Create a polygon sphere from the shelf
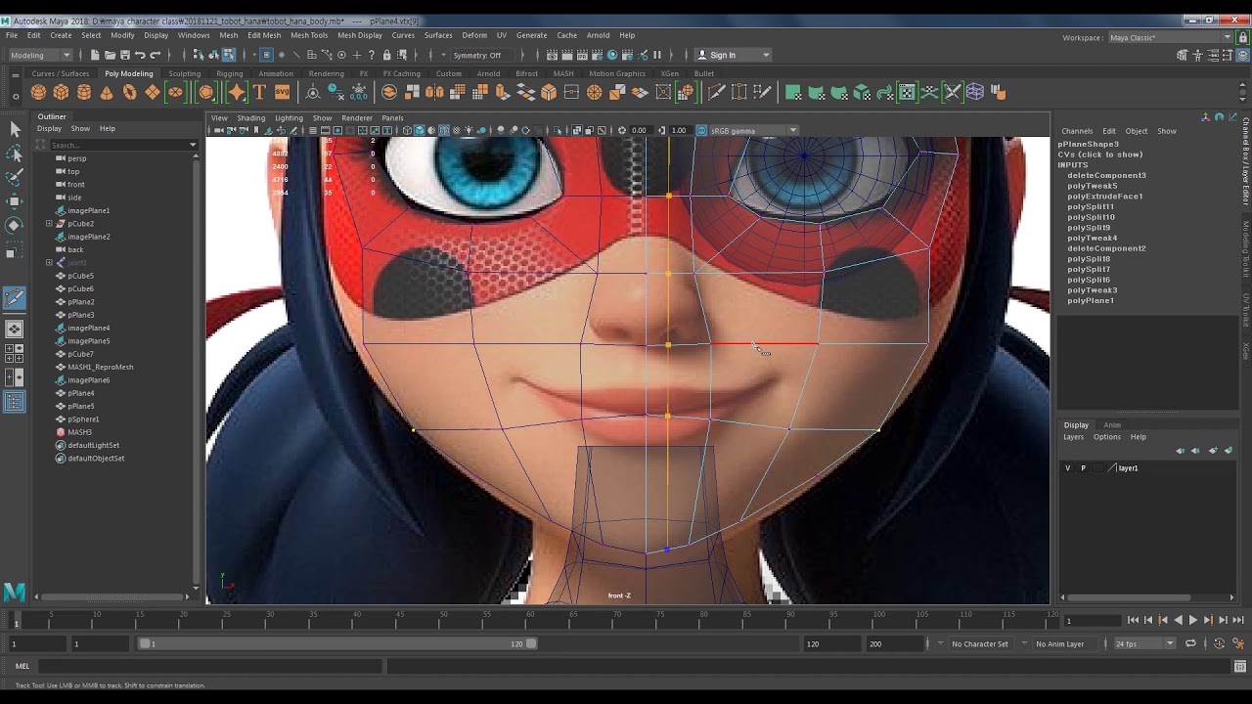The image size is (1252, 704). coord(38,92)
